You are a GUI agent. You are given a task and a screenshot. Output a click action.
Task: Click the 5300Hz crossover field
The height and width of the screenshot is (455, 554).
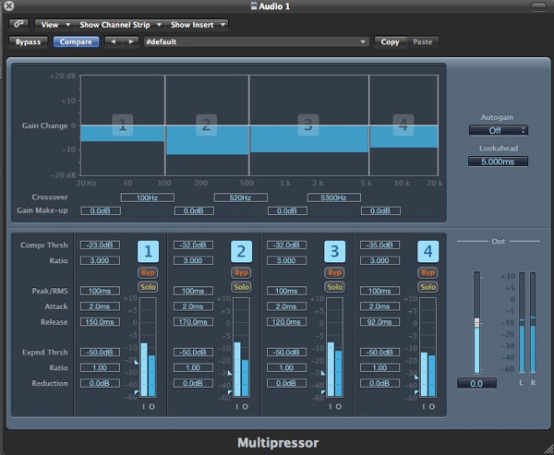coord(334,198)
